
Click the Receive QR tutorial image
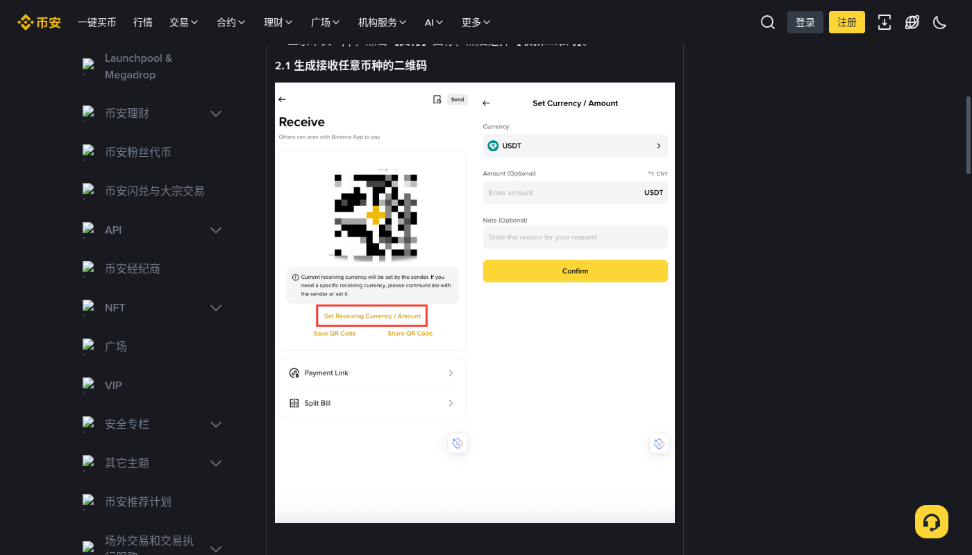(475, 302)
